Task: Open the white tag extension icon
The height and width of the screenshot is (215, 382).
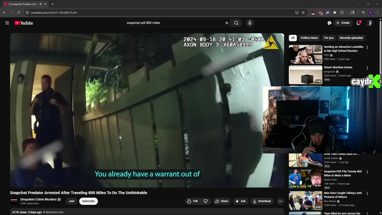Action: click(335, 13)
